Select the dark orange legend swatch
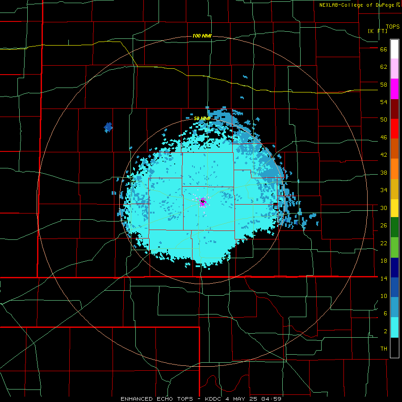The width and height of the screenshot is (402, 402). click(394, 148)
